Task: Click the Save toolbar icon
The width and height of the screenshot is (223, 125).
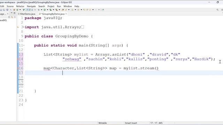Action: pyautogui.click(x=1, y=10)
